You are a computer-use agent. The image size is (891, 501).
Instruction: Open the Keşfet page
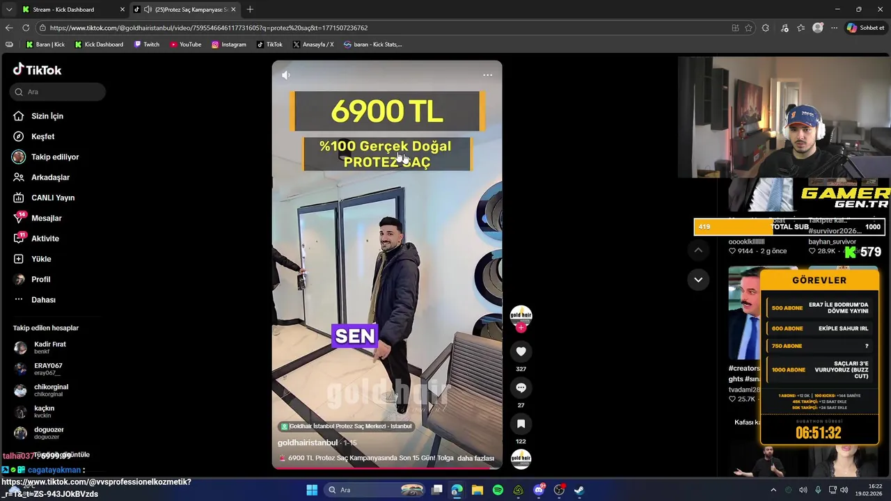(x=42, y=136)
